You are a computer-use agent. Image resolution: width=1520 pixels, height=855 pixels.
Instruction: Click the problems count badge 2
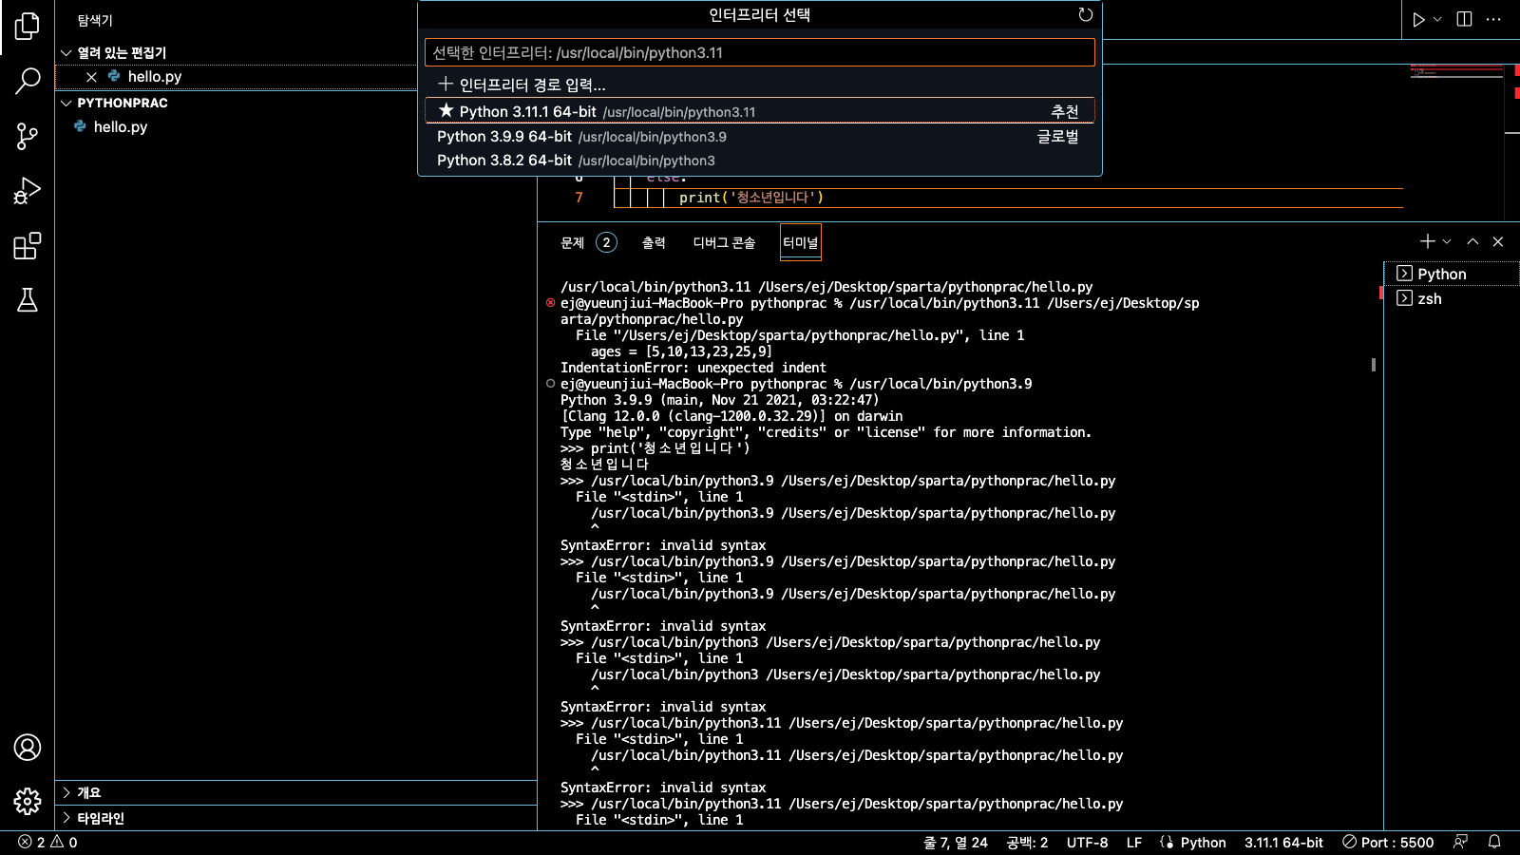click(606, 242)
